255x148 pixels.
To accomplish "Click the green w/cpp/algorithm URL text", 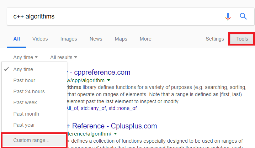I will coord(86,80).
